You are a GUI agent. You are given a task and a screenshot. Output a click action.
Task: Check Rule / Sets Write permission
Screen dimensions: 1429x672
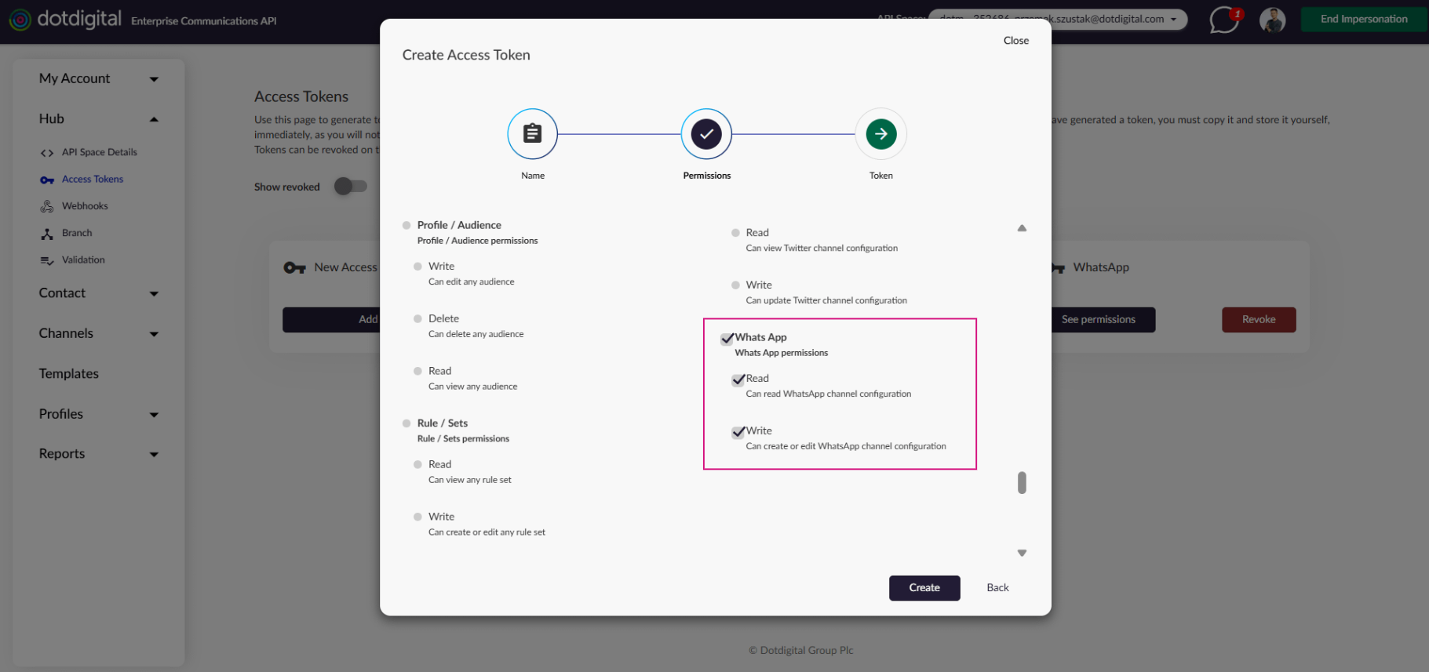[x=417, y=517]
